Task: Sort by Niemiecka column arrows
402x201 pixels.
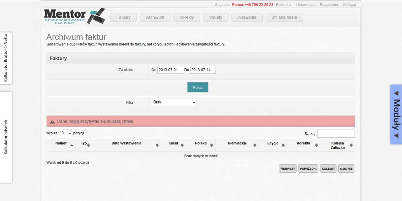Action: 255,145
